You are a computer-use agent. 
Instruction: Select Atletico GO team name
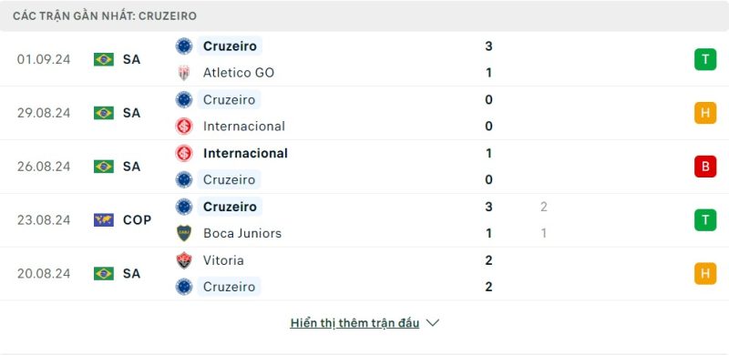click(239, 73)
